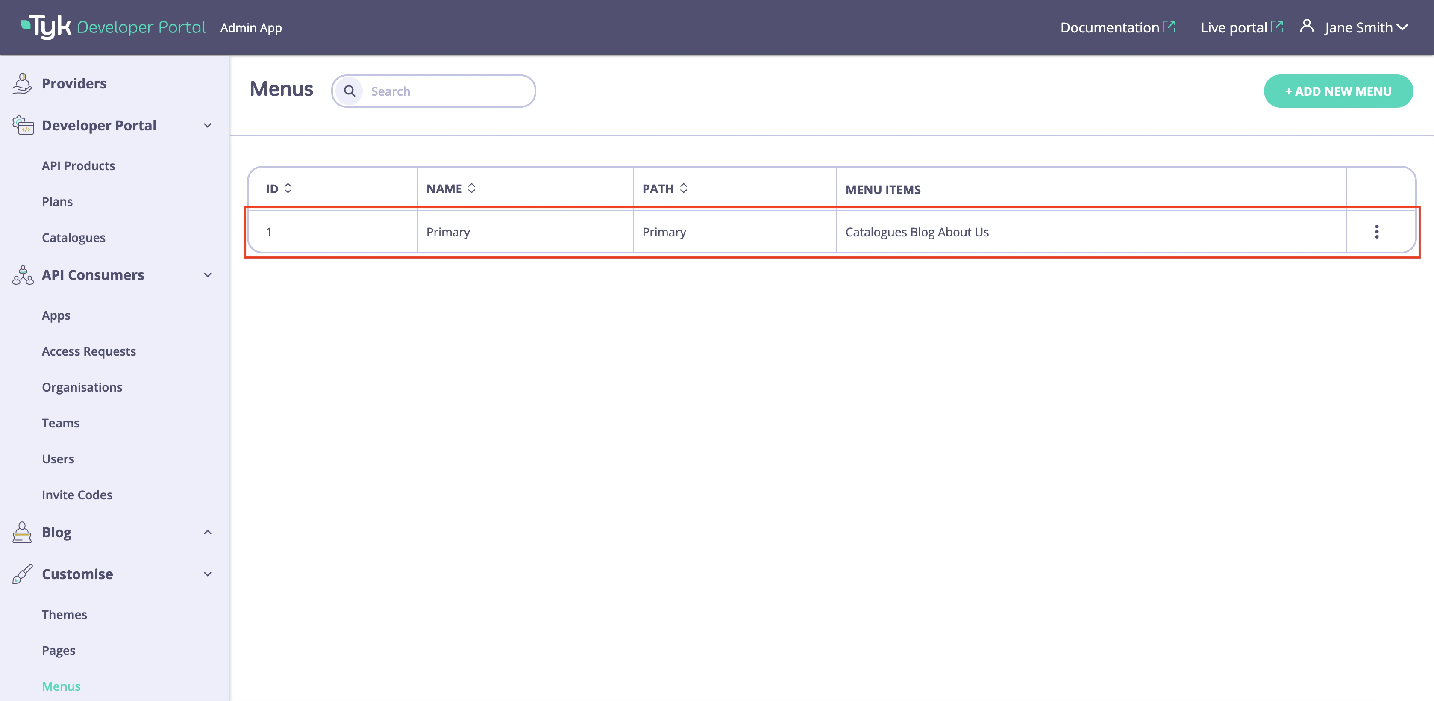Open Themes in the sidebar

click(x=65, y=614)
